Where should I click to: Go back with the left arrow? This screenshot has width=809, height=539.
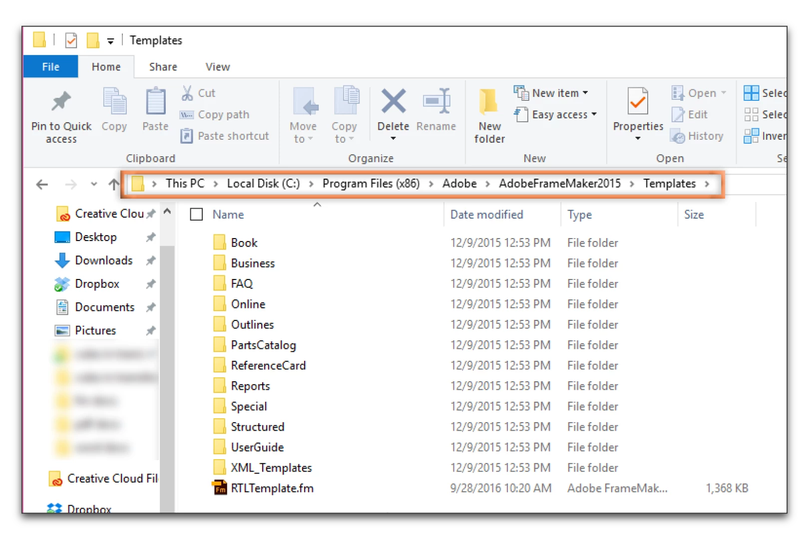point(42,185)
